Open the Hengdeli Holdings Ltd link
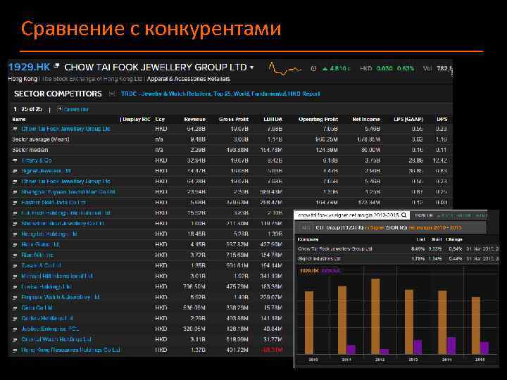The width and height of the screenshot is (507, 380). (49, 234)
